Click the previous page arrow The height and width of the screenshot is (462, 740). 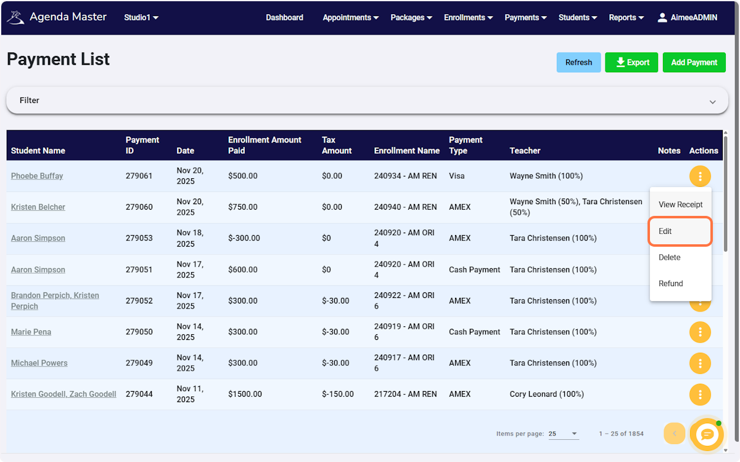click(x=674, y=434)
